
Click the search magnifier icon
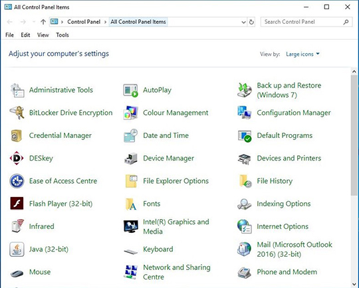(x=346, y=22)
